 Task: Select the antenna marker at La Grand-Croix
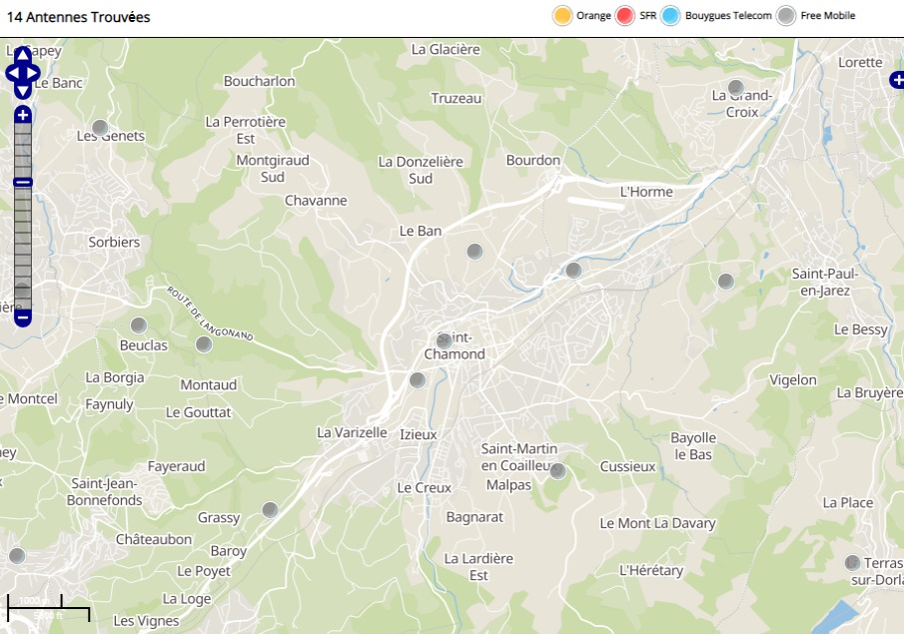tap(736, 88)
